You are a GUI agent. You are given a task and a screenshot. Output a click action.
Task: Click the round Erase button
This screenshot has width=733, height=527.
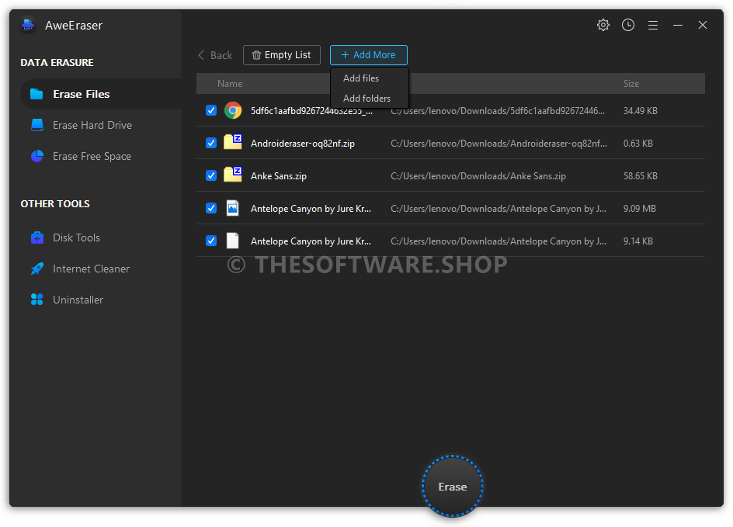point(452,487)
